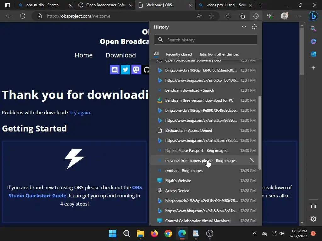Add this page to favorites star

click(x=212, y=16)
